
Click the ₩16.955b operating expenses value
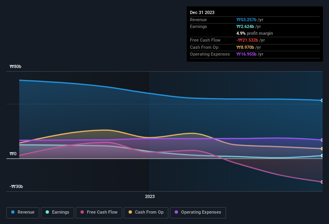pos(246,54)
